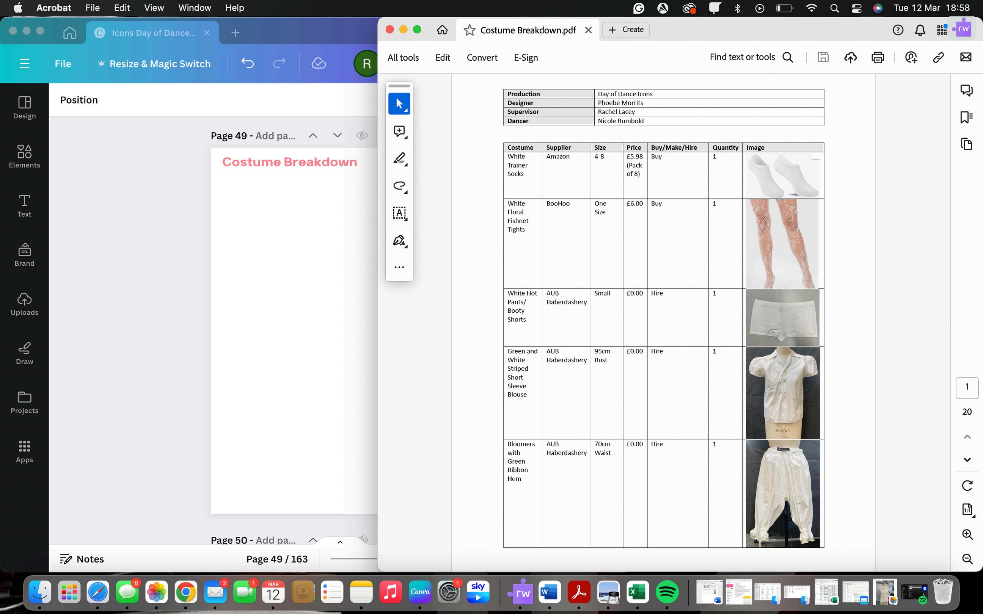Open the Convert menu in Acrobat

(x=482, y=58)
